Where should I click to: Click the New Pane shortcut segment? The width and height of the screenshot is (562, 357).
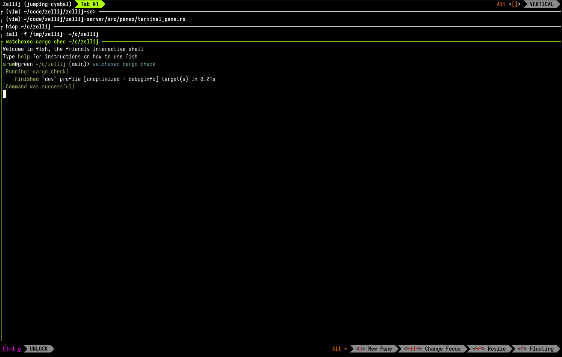coord(374,349)
